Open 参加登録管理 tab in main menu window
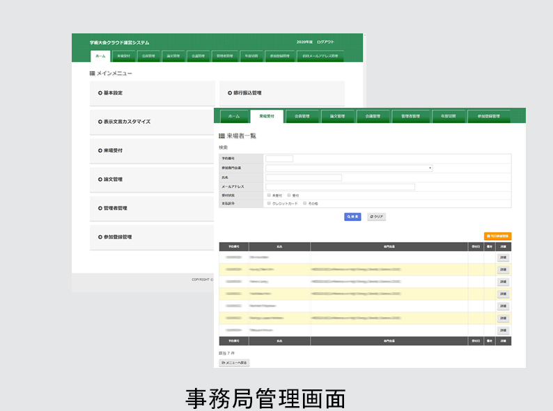The image size is (553, 411). (x=280, y=56)
